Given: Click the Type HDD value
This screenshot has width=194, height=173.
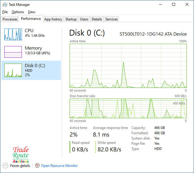Looking at the screenshot, I should click(x=158, y=149).
